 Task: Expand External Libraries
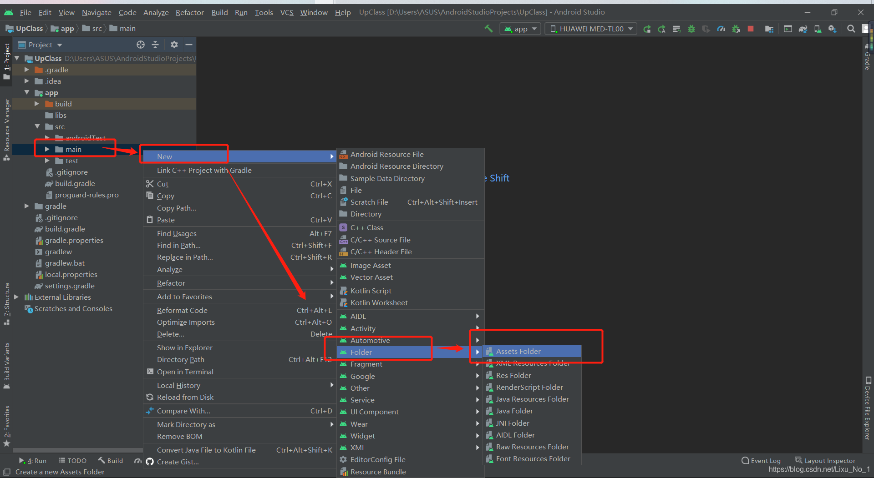tap(16, 297)
